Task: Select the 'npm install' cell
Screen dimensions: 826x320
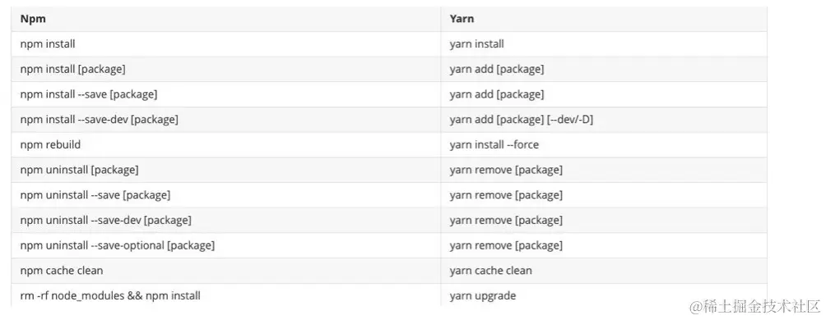Action: [x=225, y=44]
